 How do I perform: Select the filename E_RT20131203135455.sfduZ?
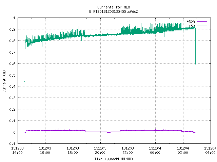pos(114,11)
